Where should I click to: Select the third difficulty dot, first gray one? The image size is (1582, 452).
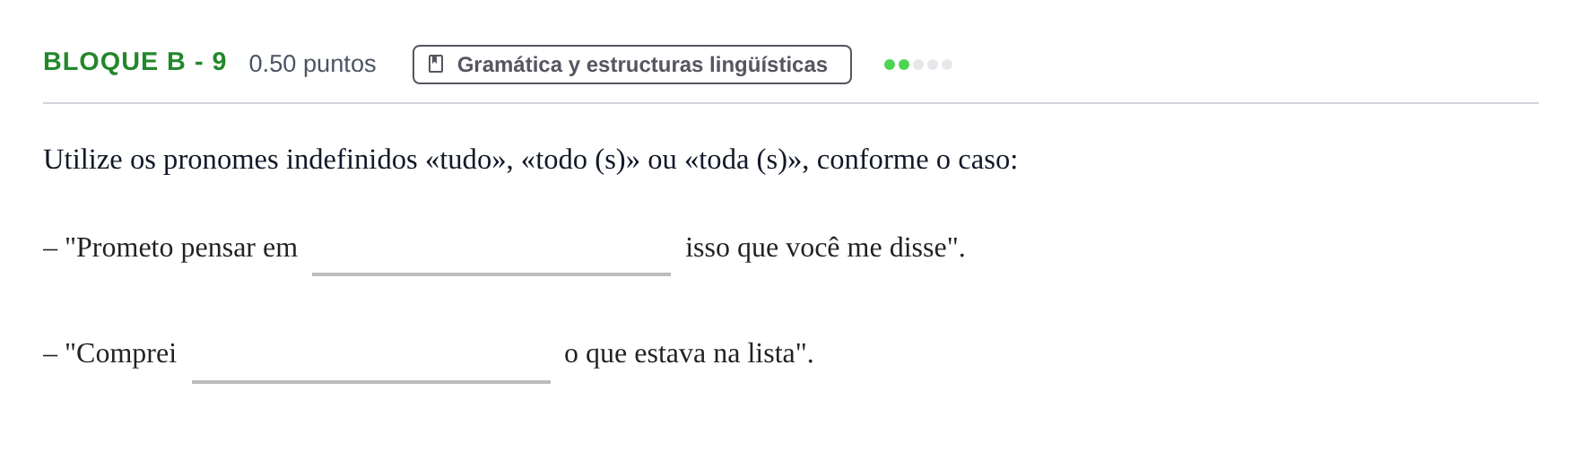[x=918, y=65]
